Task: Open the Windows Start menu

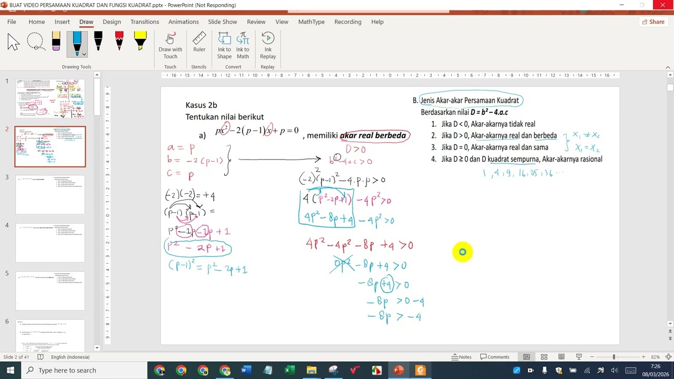Action: [x=11, y=371]
